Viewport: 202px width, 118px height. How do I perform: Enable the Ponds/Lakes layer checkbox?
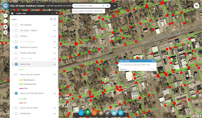pos(16,113)
